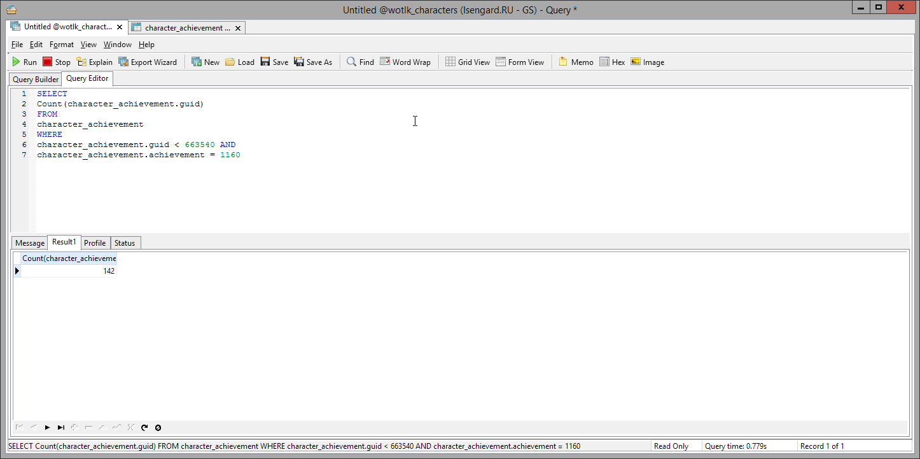This screenshot has width=920, height=459.
Task: Toggle Word Wrap in editor
Action: [405, 62]
